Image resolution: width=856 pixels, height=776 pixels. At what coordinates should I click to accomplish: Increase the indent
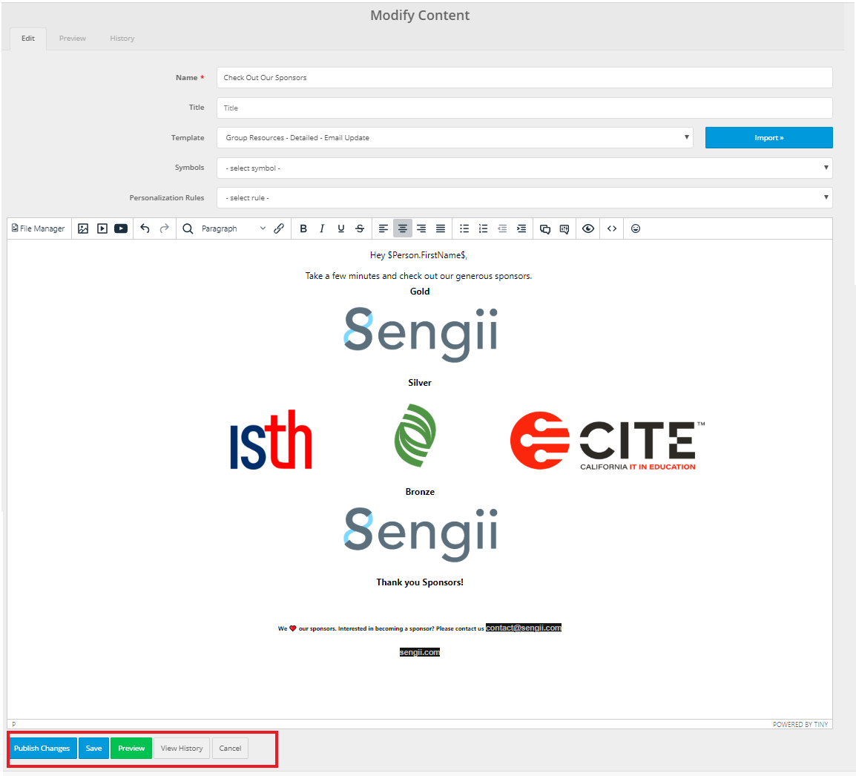click(x=521, y=228)
